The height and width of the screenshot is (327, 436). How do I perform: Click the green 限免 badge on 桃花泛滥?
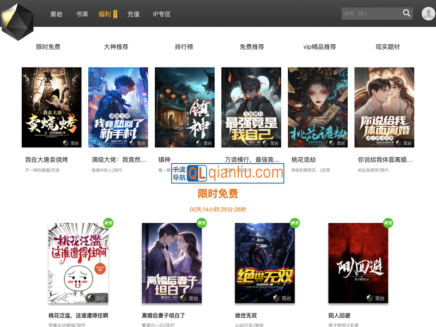108,223
